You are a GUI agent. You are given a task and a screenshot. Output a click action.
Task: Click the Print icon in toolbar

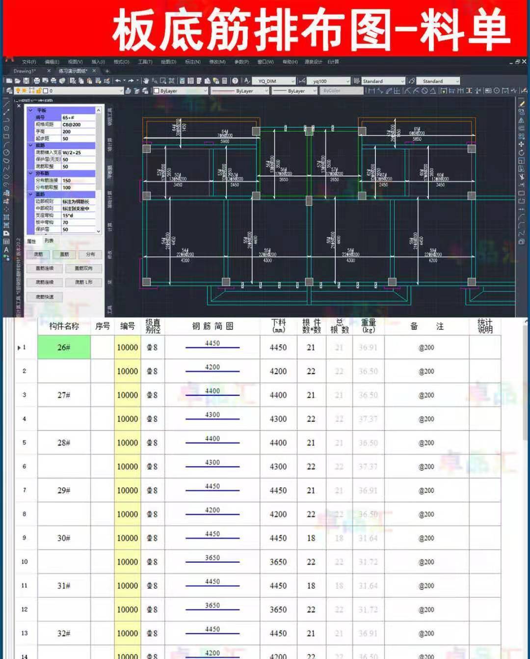tap(37, 81)
